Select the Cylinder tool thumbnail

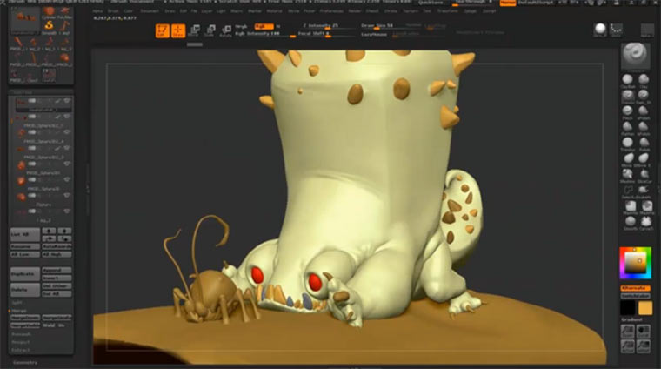49,12
